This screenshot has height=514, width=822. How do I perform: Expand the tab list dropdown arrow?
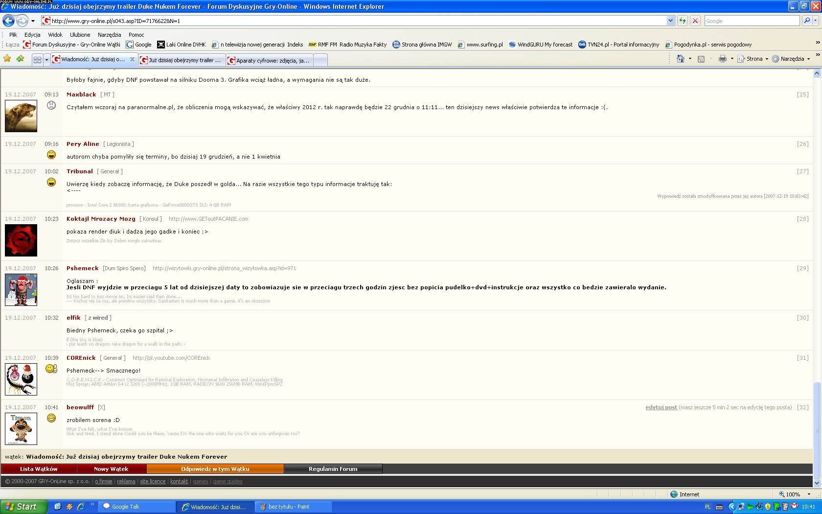click(x=46, y=60)
